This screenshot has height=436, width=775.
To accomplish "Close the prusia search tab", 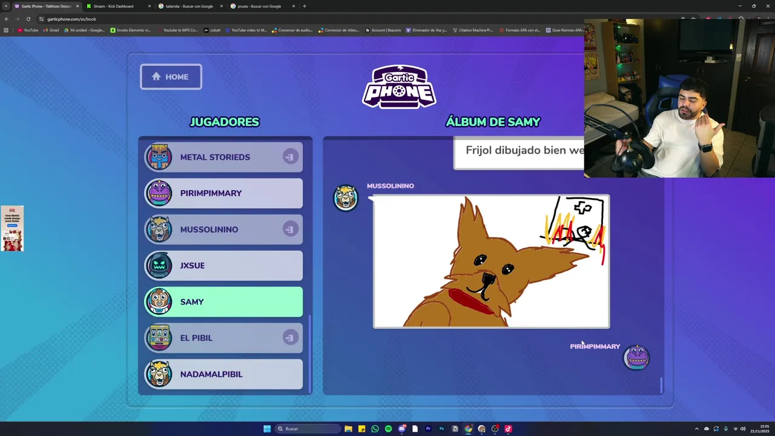I will point(294,6).
